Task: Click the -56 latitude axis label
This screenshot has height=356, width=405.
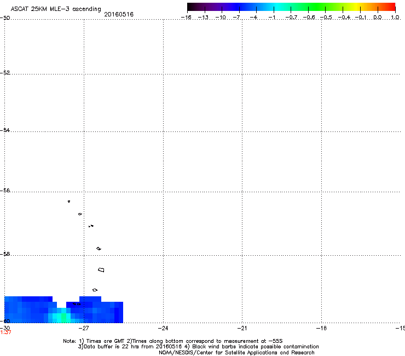Action: tap(5, 190)
